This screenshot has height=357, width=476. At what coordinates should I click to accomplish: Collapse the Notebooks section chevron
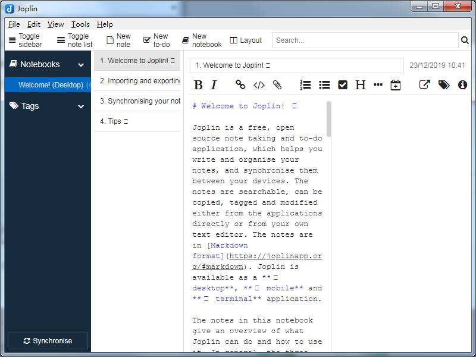point(81,65)
